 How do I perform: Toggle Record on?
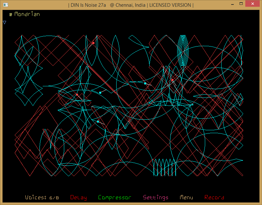(x=214, y=198)
